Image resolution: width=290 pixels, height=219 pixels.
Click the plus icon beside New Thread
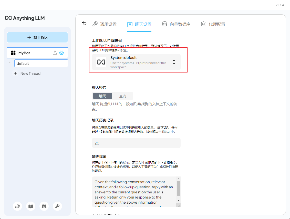tap(15, 74)
